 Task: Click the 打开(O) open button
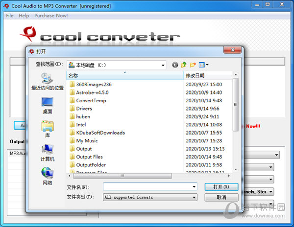click(221, 187)
